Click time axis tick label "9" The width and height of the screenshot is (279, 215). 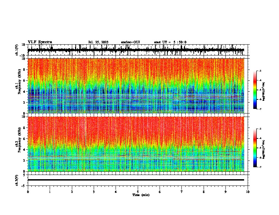(225, 192)
